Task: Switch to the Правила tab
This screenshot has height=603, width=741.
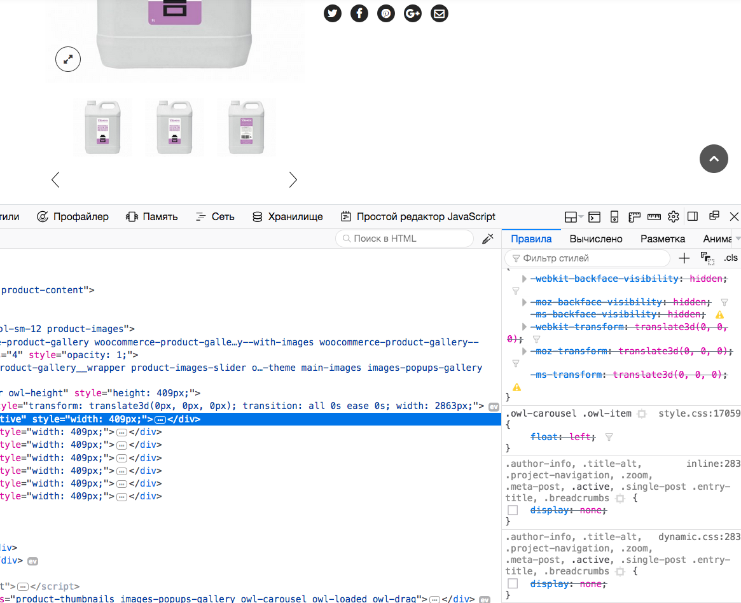Action: tap(531, 239)
